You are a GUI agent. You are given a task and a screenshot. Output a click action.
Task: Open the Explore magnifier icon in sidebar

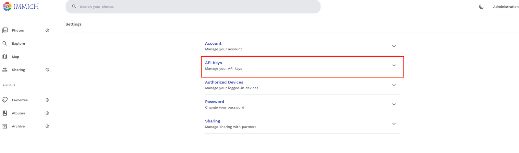click(5, 43)
